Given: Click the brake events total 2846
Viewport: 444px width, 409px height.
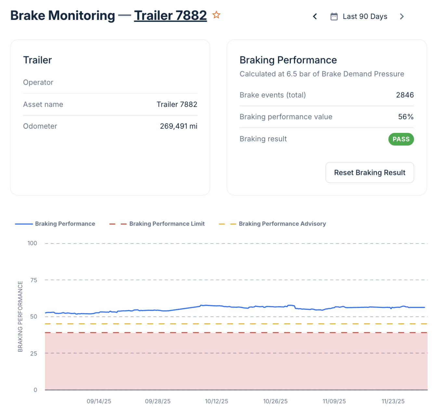Looking at the screenshot, I should click(405, 95).
